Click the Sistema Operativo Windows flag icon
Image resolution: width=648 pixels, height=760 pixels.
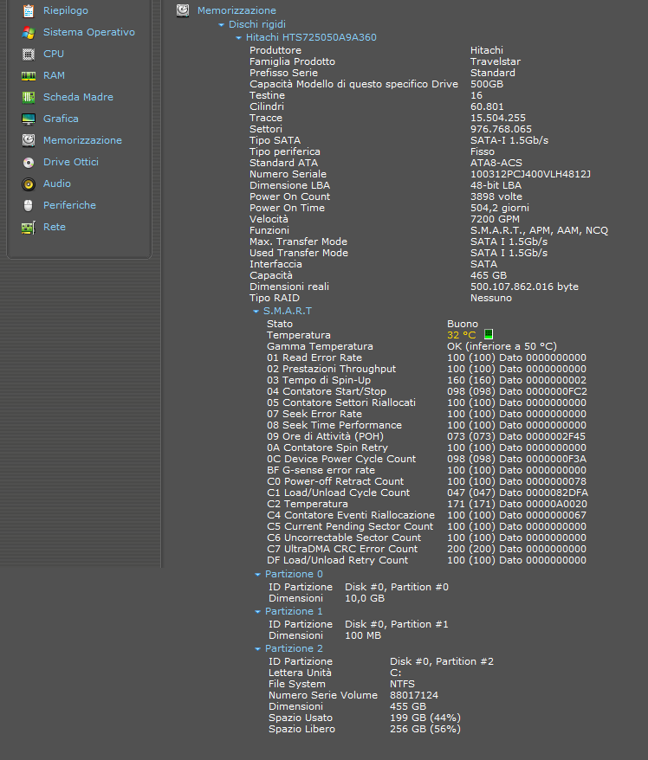tap(29, 33)
